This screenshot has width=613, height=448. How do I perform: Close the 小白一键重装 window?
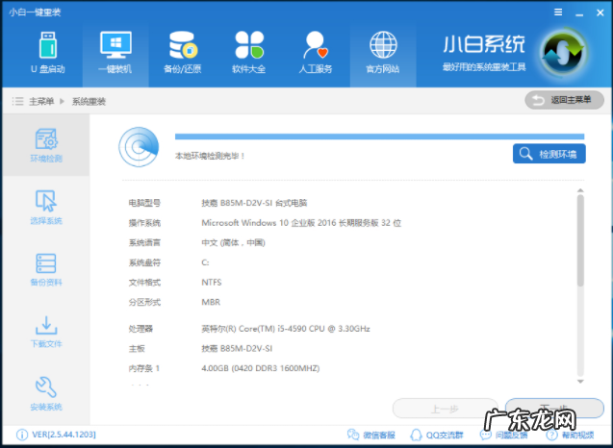coord(600,12)
